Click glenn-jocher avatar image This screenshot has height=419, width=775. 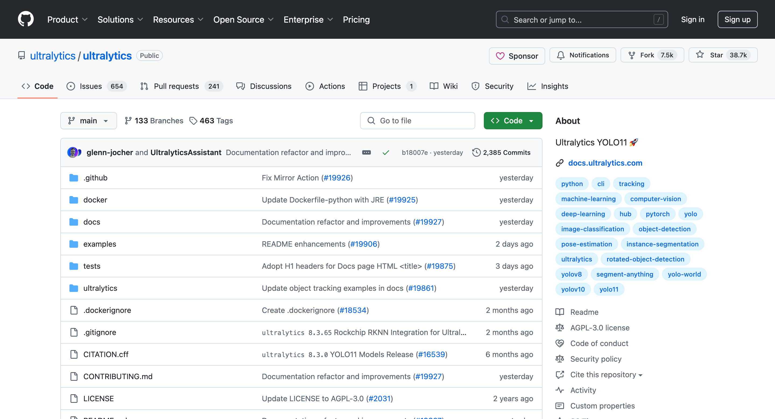click(x=72, y=153)
